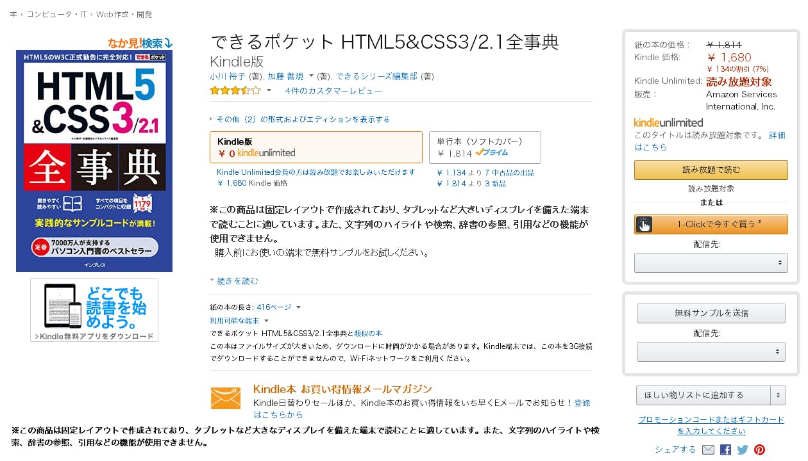The image size is (808, 461).
Task: Click the 1-Click buy cursor icon
Action: point(644,225)
